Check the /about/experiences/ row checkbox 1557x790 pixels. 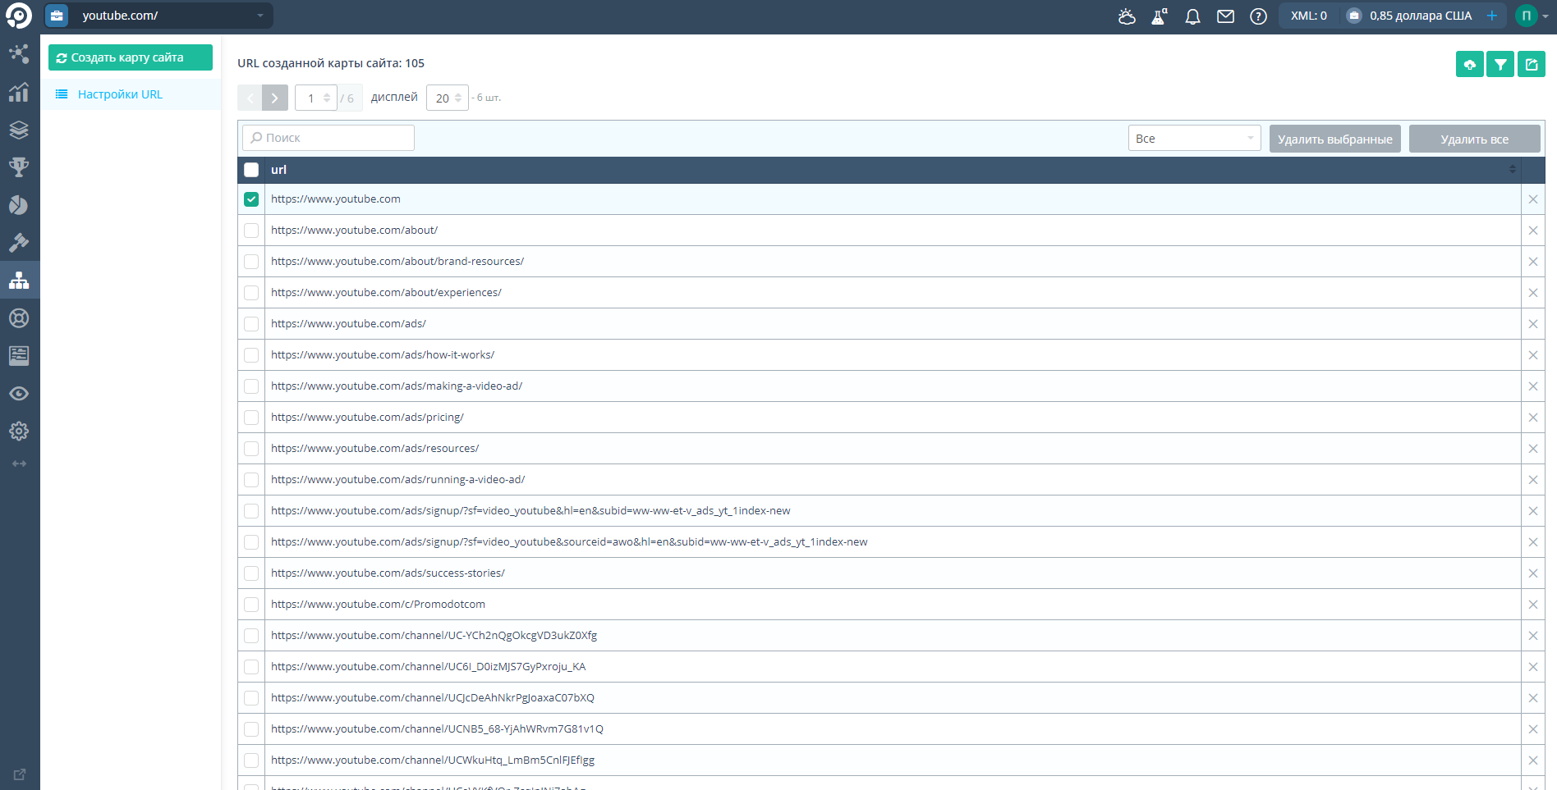point(251,293)
